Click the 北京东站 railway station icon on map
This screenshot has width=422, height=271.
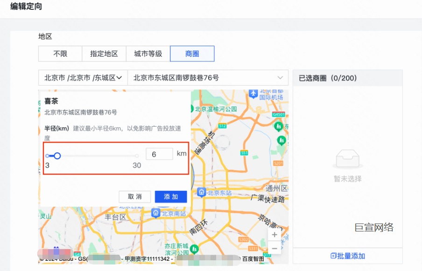click(202, 192)
